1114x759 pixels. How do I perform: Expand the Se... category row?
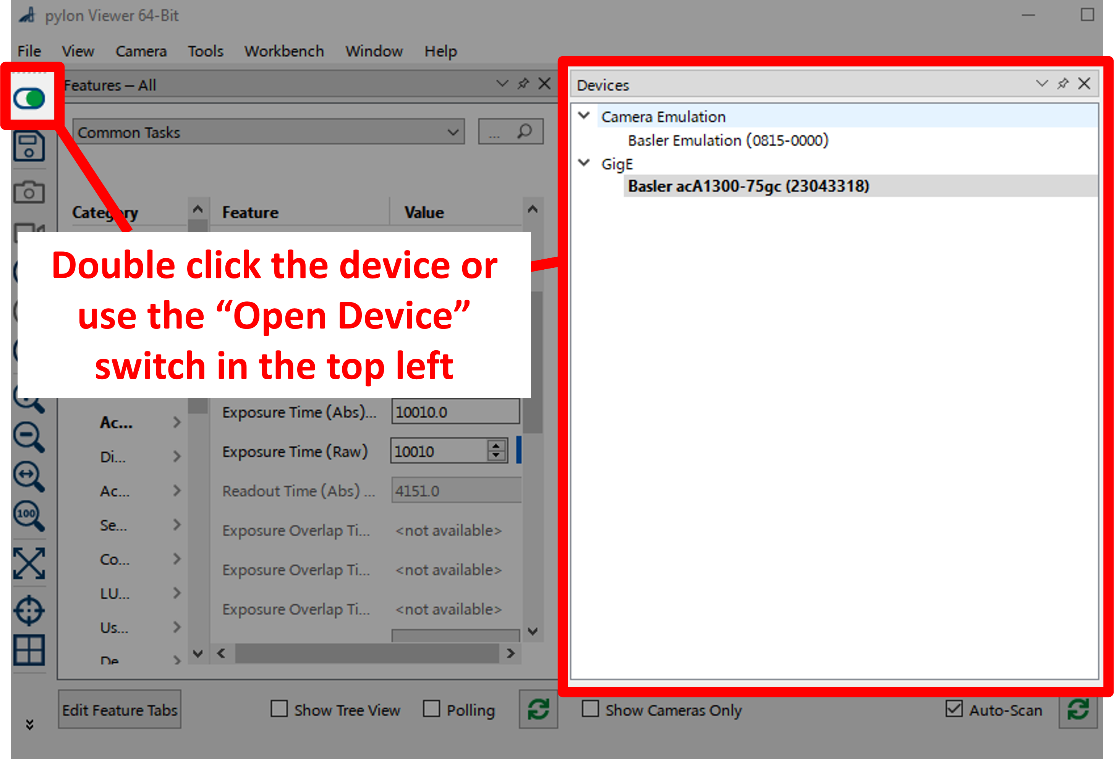[x=177, y=525]
